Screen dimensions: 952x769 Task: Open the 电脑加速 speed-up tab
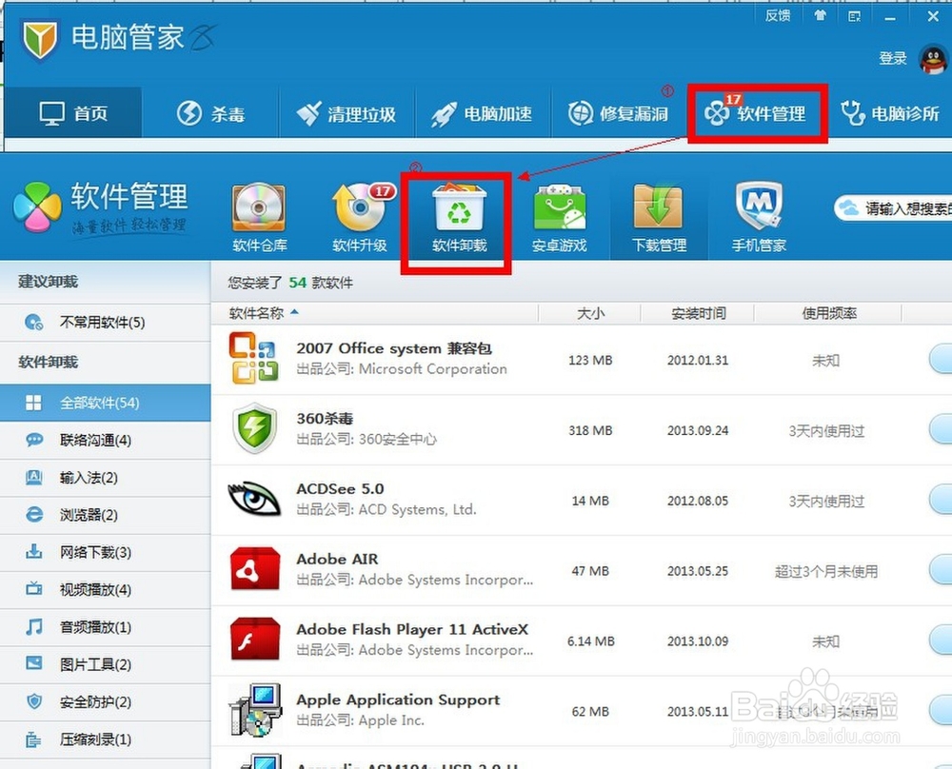coord(483,113)
